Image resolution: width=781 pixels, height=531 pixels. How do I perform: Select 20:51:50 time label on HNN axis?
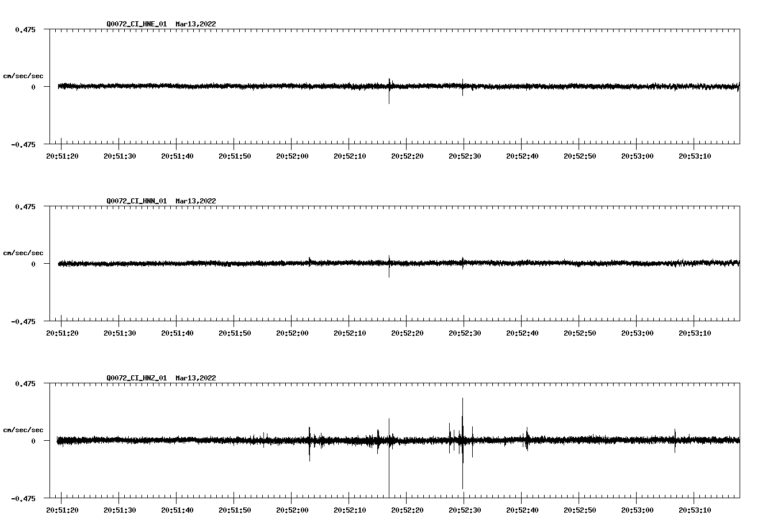235,333
